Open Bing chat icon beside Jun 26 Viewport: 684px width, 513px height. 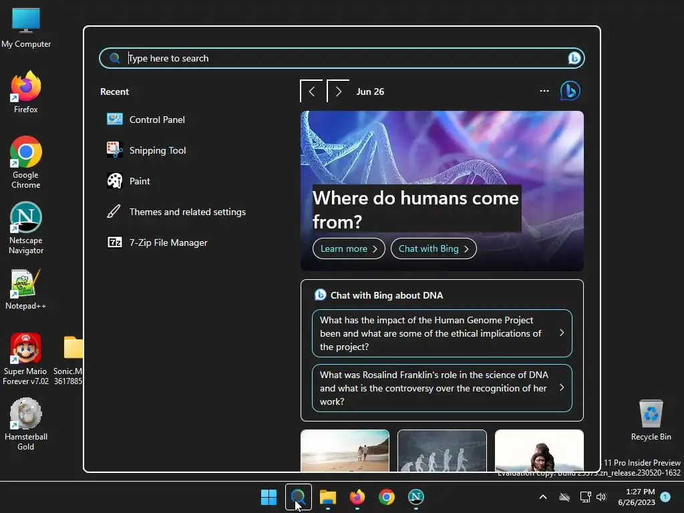[570, 91]
